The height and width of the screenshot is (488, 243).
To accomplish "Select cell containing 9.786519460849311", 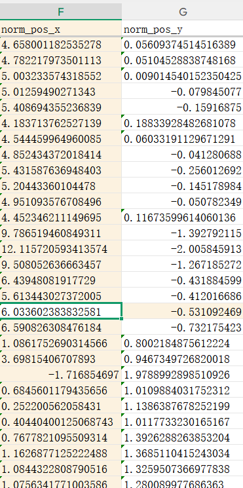I will click(61, 233).
